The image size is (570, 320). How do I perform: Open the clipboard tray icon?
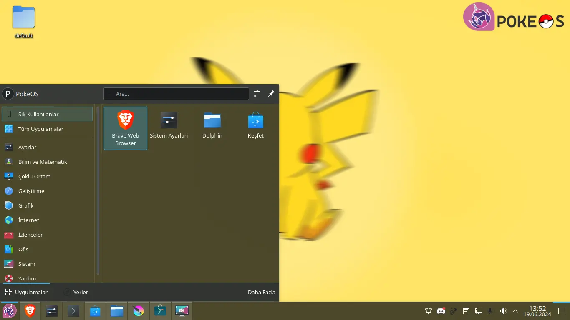click(x=466, y=311)
